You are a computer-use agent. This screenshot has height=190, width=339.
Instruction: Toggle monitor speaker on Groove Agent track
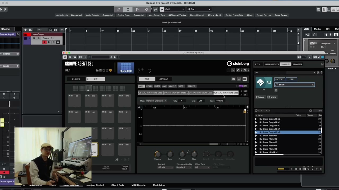pyautogui.click(x=49, y=42)
